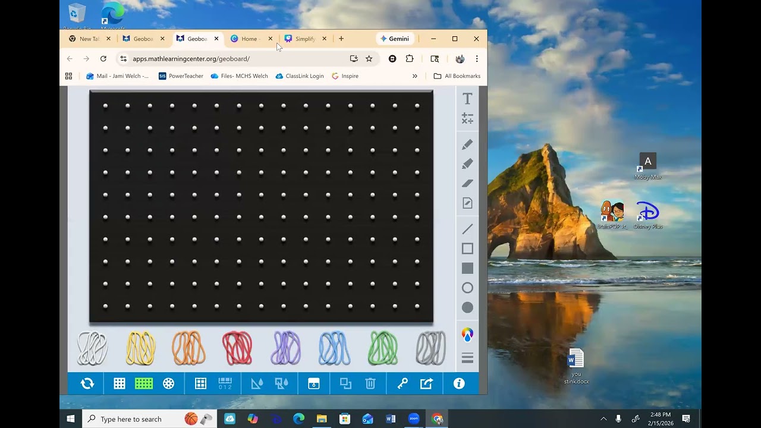Viewport: 761px width, 428px height.
Task: Toggle the grid lines on the board
Action: [201, 383]
